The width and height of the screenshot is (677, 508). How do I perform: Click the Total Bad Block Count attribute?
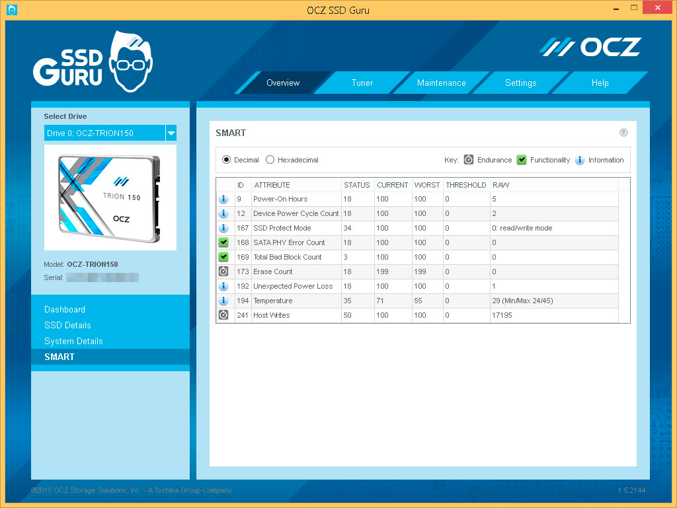[287, 257]
